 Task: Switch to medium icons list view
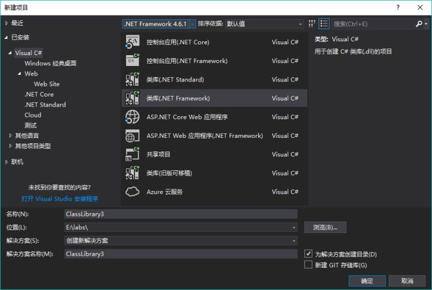click(x=324, y=24)
